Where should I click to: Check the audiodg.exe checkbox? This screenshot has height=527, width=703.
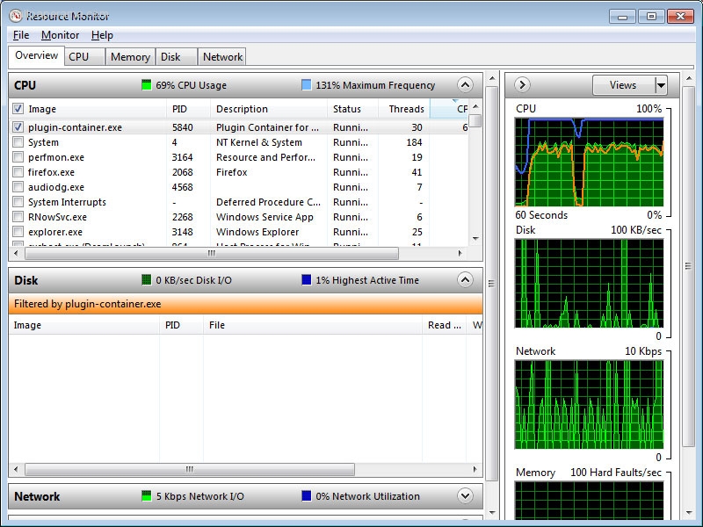coord(18,187)
